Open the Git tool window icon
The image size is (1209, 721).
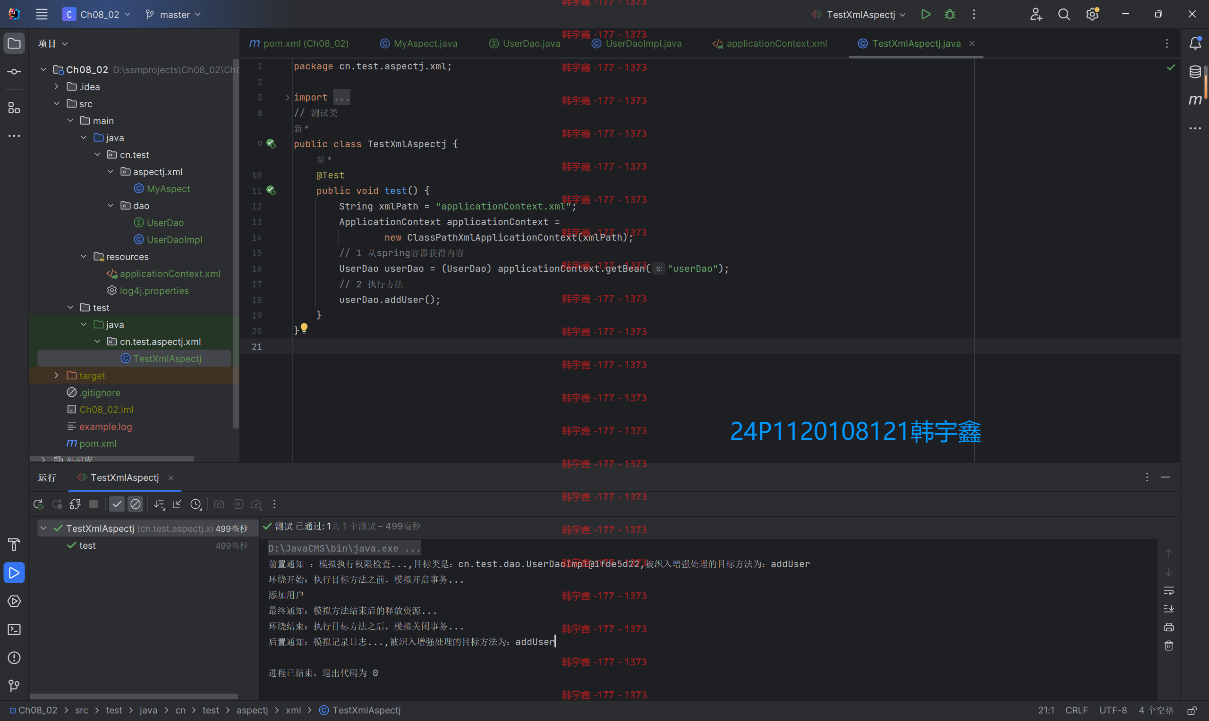pyautogui.click(x=14, y=686)
